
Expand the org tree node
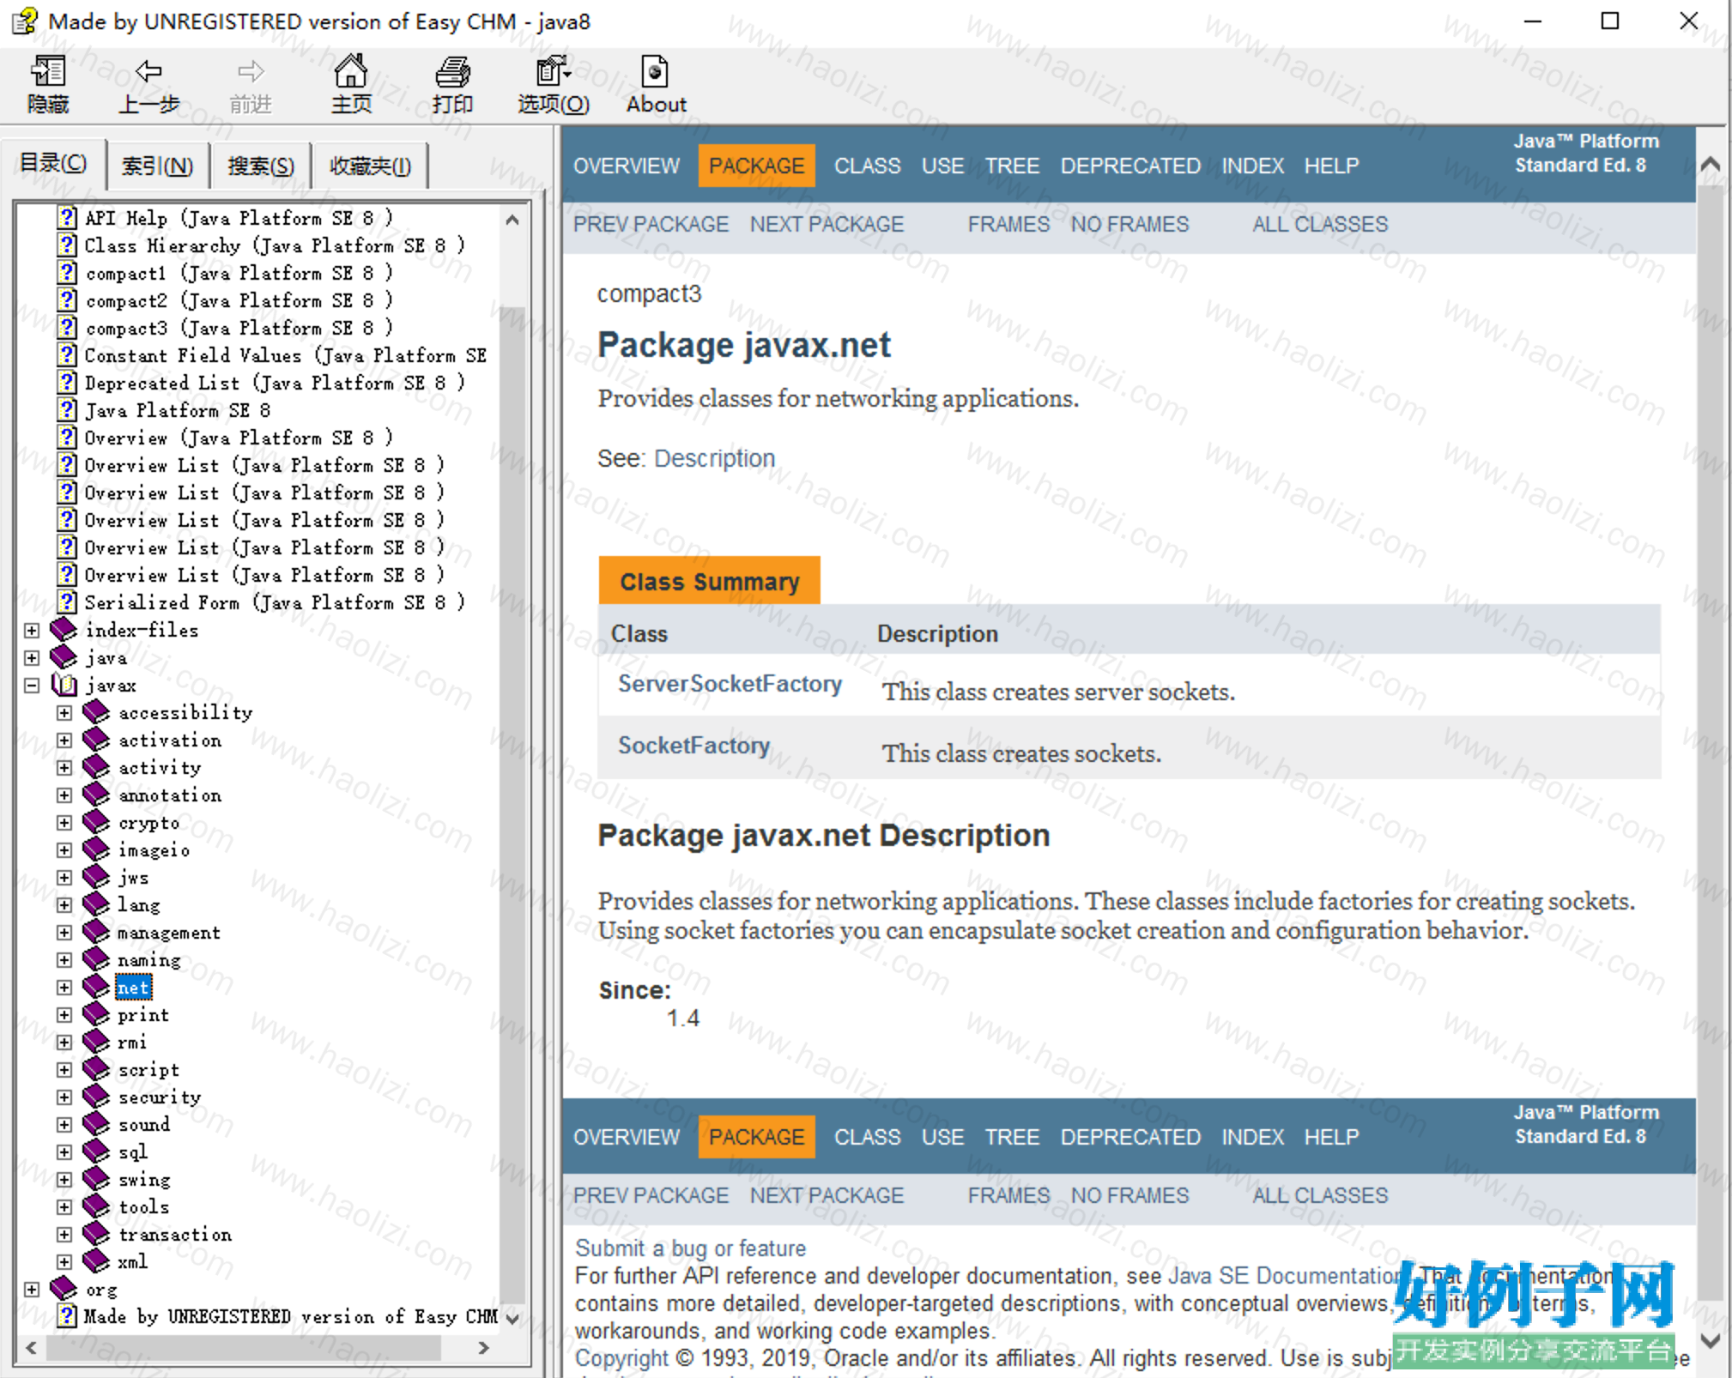pyautogui.click(x=32, y=1290)
